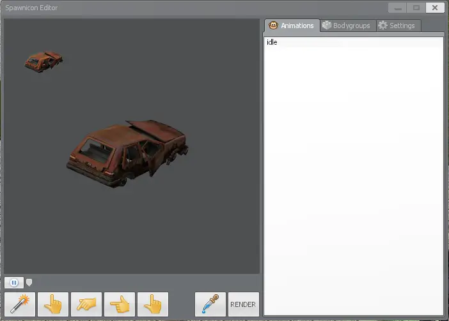Select the eyedropper tool button

click(210, 304)
